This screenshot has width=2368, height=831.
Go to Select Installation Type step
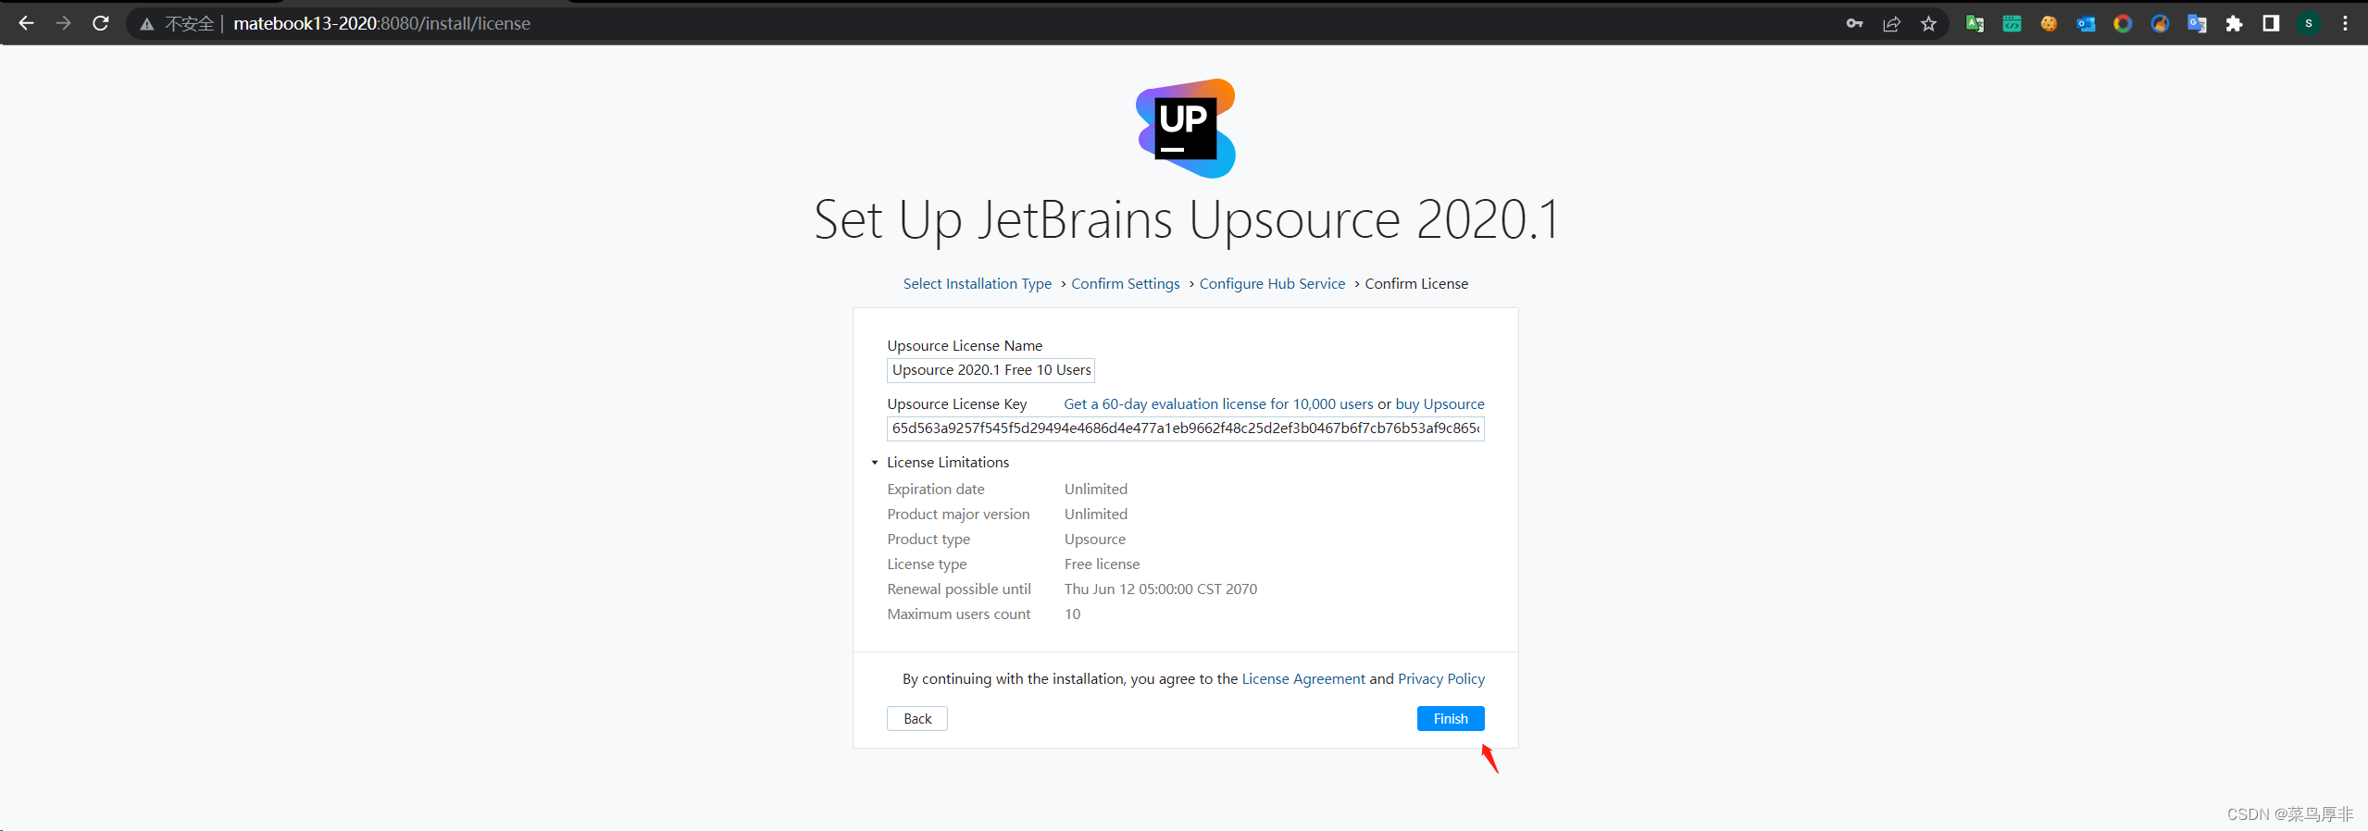(978, 284)
